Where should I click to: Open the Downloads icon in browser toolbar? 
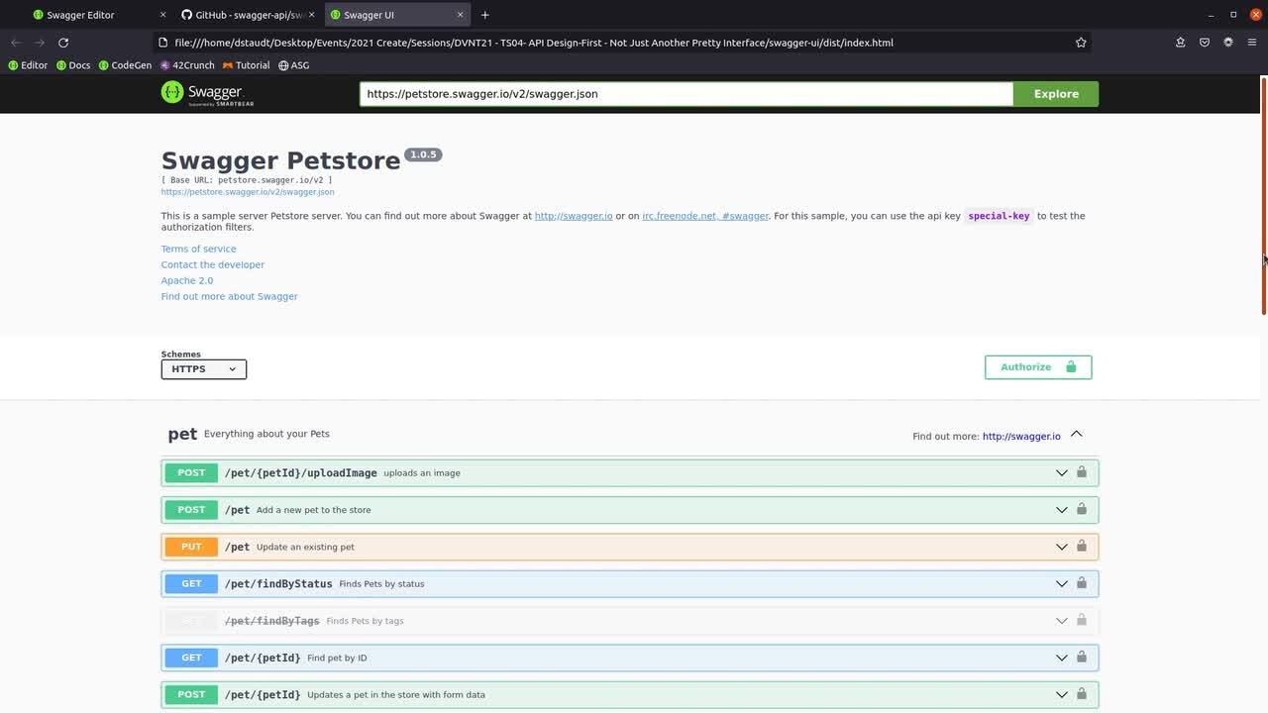tap(1181, 43)
